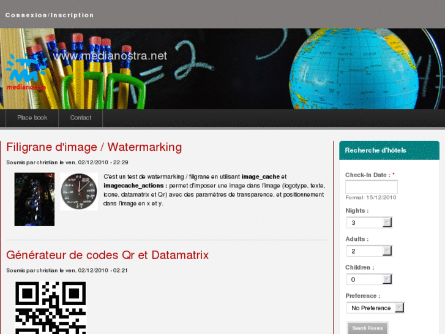445x334 pixels.
Task: Expand the Nights dropdown
Action: tap(369, 222)
